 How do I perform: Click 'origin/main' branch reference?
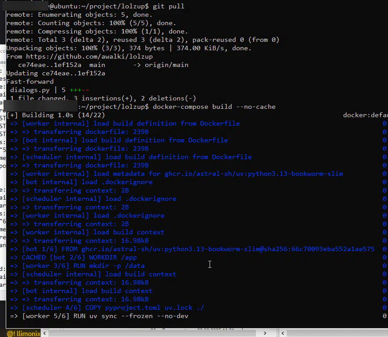tap(168, 65)
